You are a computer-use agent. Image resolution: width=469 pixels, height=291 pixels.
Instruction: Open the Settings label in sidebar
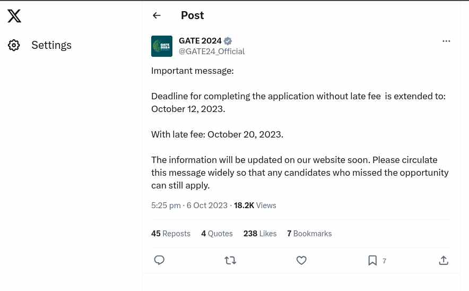tap(51, 45)
